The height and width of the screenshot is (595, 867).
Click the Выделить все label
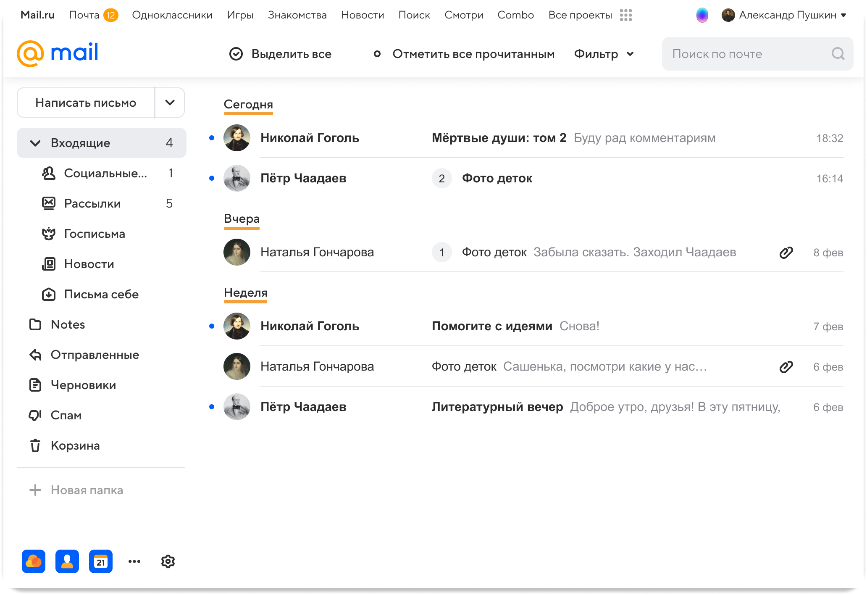click(292, 54)
